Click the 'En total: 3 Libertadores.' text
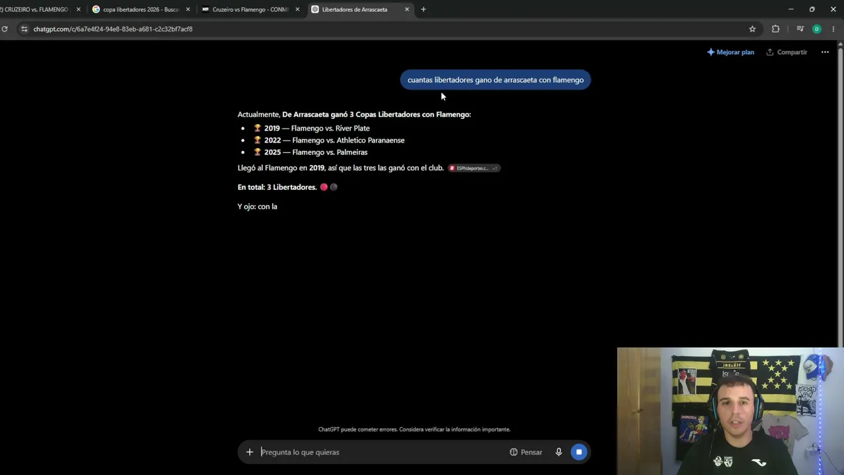Viewport: 844px width, 475px height. click(277, 187)
